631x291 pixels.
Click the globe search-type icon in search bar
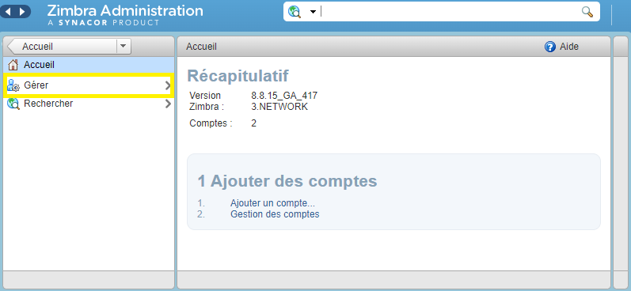point(295,12)
